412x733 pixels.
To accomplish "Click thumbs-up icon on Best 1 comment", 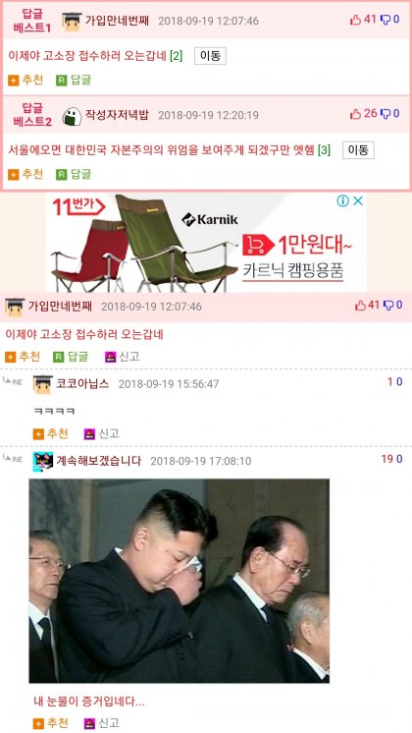I will 355,20.
